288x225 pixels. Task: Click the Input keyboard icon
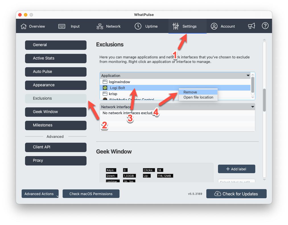[62, 26]
